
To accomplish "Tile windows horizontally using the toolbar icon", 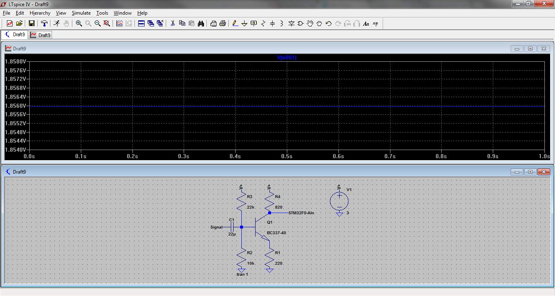I will 141,24.
